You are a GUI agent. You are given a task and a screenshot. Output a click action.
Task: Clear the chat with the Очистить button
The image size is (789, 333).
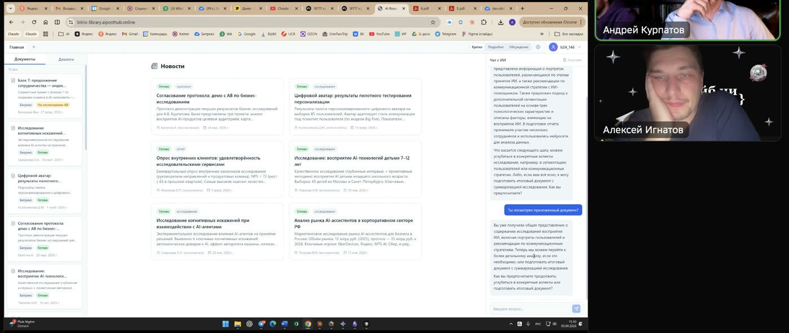(571, 60)
